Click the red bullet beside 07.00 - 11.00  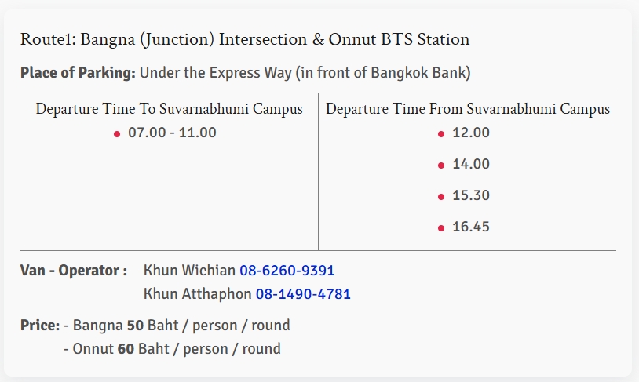[x=117, y=134]
